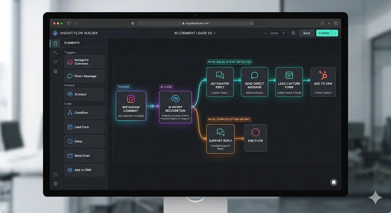Select the AI Intent Recognition node

[x=175, y=107]
